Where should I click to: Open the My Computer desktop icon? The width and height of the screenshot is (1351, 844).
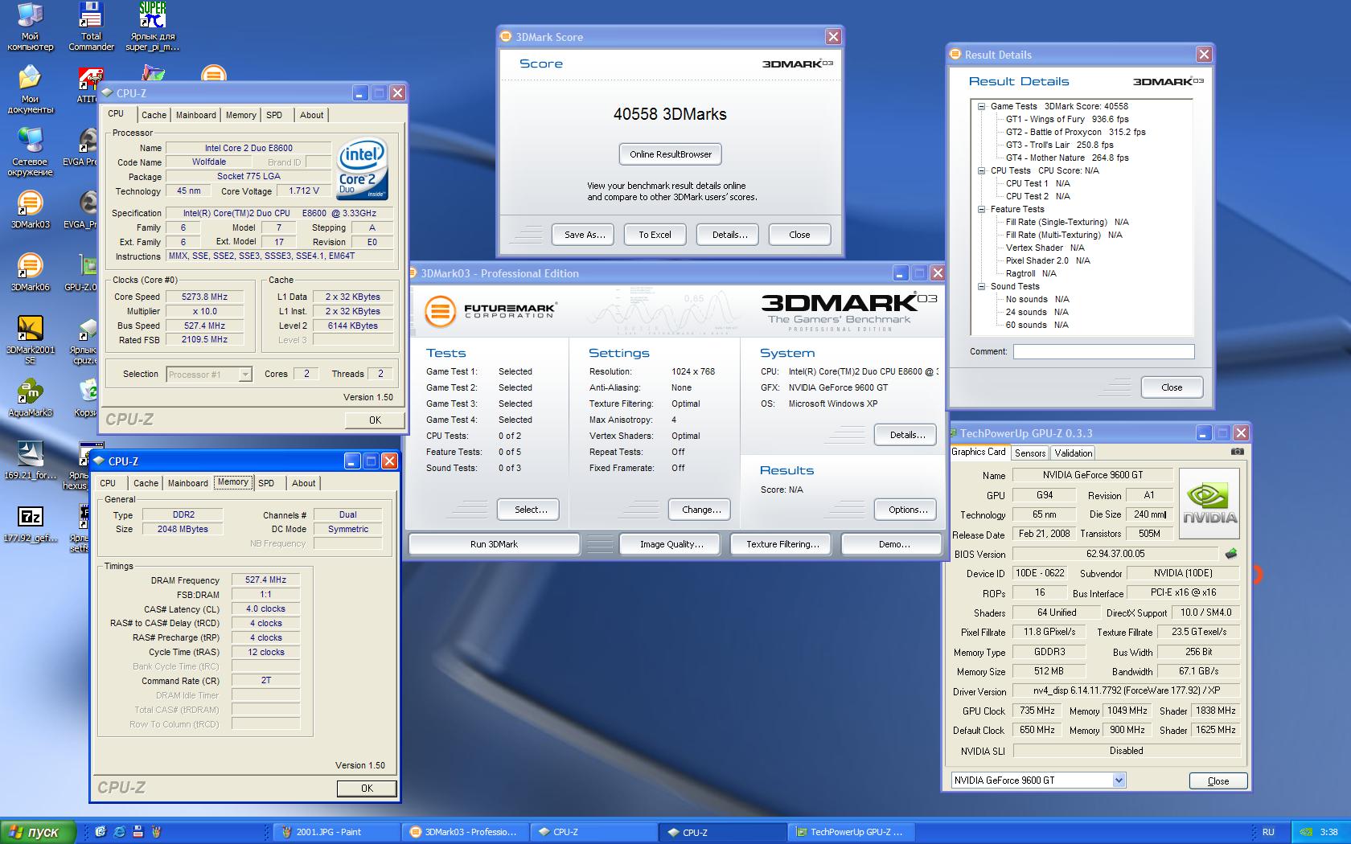click(x=30, y=27)
